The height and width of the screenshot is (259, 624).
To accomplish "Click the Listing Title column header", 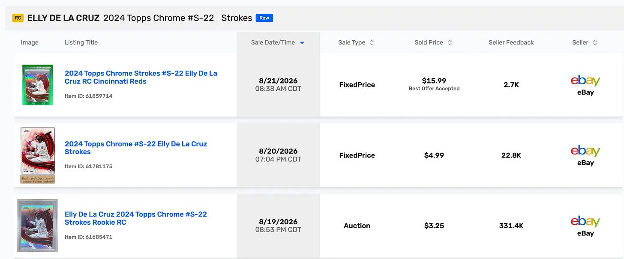I will coord(81,42).
